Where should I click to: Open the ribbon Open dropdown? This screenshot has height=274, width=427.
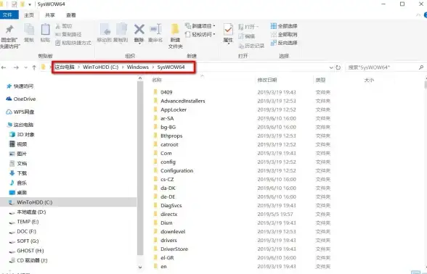[248, 27]
